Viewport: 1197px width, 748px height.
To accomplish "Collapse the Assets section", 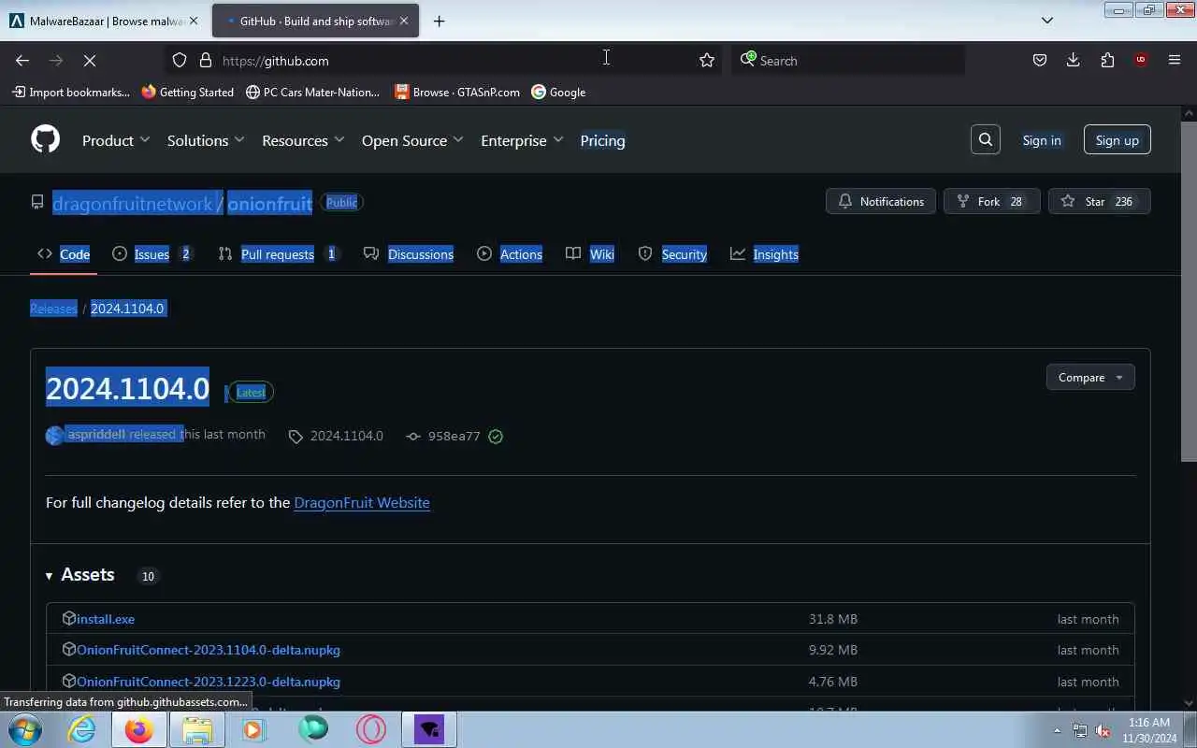I will click(x=80, y=574).
